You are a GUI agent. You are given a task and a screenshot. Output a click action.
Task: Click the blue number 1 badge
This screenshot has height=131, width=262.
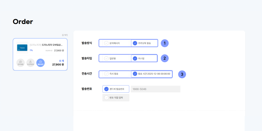click(x=165, y=43)
